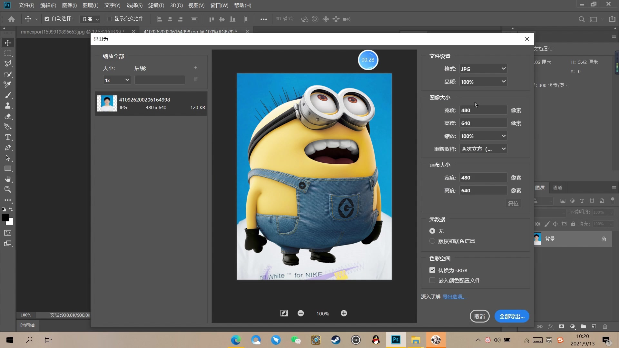The width and height of the screenshot is (619, 348).
Task: Open the 图层 auto-select dropdown
Action: coord(90,19)
